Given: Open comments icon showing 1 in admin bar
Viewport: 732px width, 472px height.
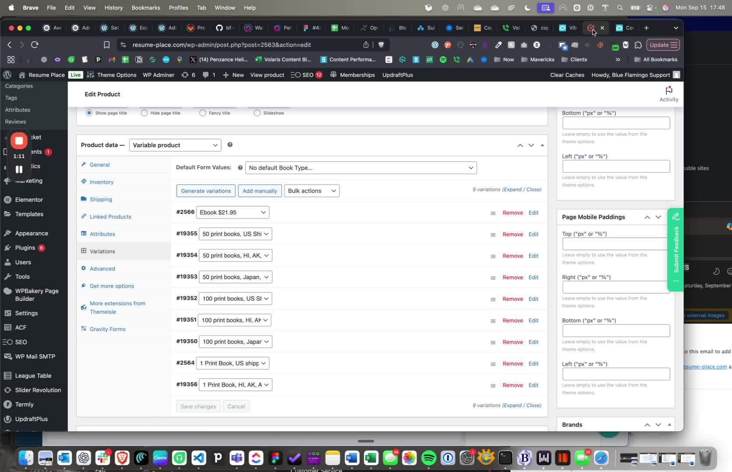Looking at the screenshot, I should pyautogui.click(x=209, y=75).
